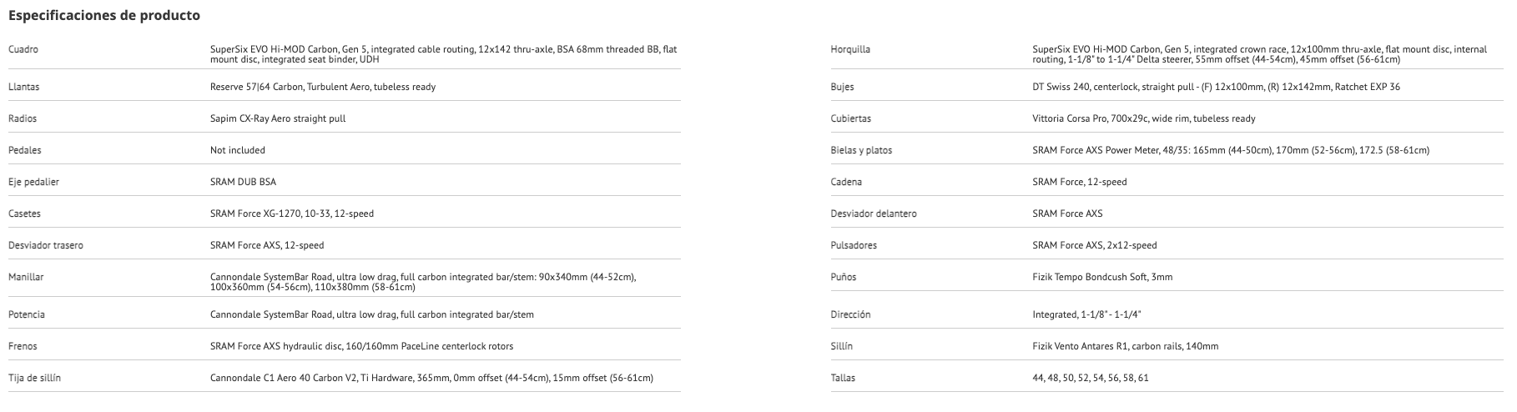Screen dimensions: 1517x412
Task: Select the Sapim CX-Ray Aero spoke text
Action: [x=277, y=118]
